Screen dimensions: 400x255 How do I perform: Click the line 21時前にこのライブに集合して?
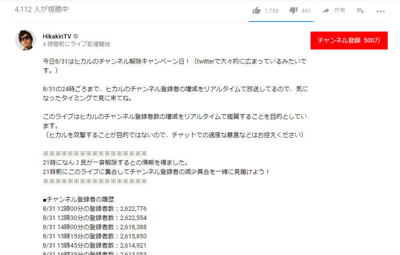click(x=156, y=172)
